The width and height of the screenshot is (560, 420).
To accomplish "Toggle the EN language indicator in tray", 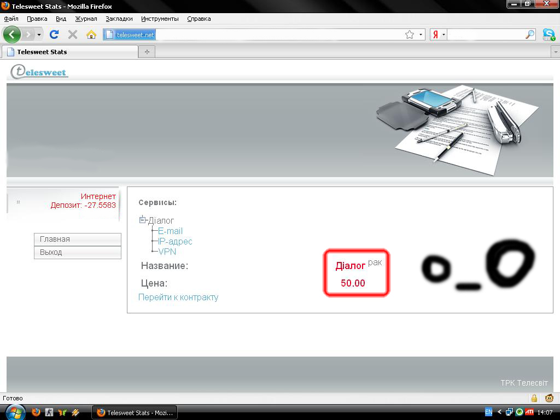I will click(488, 412).
